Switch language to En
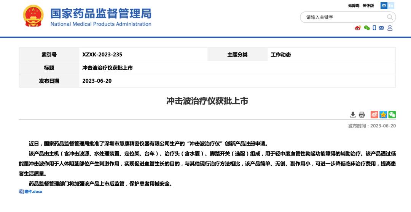Screen dimensions: 411x212 [x=391, y=6]
